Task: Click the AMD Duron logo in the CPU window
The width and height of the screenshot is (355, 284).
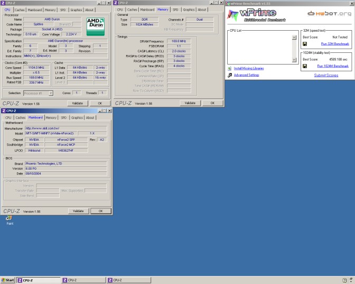Action: tap(95, 26)
